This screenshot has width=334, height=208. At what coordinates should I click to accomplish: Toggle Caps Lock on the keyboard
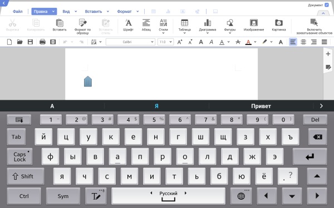(x=19, y=157)
